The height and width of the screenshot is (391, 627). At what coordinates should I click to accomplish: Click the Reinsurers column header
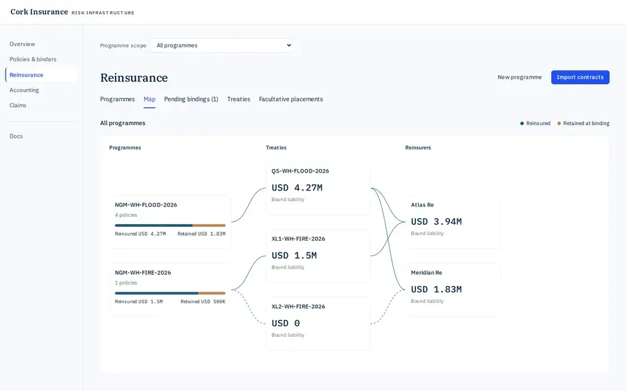tap(418, 147)
